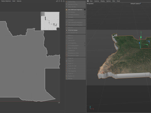Open the UV Weld and Relax options gear
The image size is (151, 113).
click(85, 15)
